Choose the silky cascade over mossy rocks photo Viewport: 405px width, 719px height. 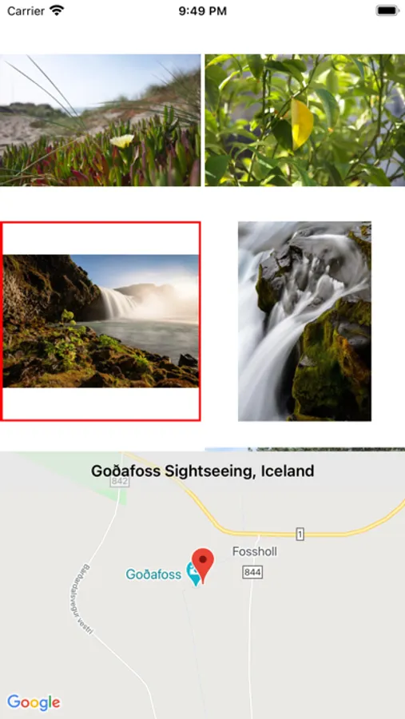[304, 321]
